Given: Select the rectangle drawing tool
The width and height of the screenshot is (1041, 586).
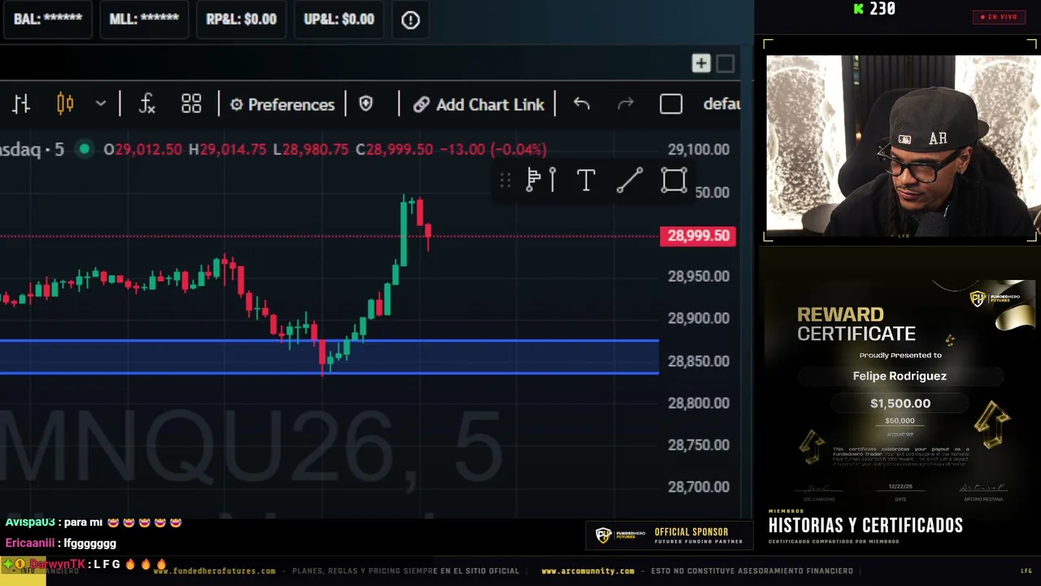Looking at the screenshot, I should [673, 180].
